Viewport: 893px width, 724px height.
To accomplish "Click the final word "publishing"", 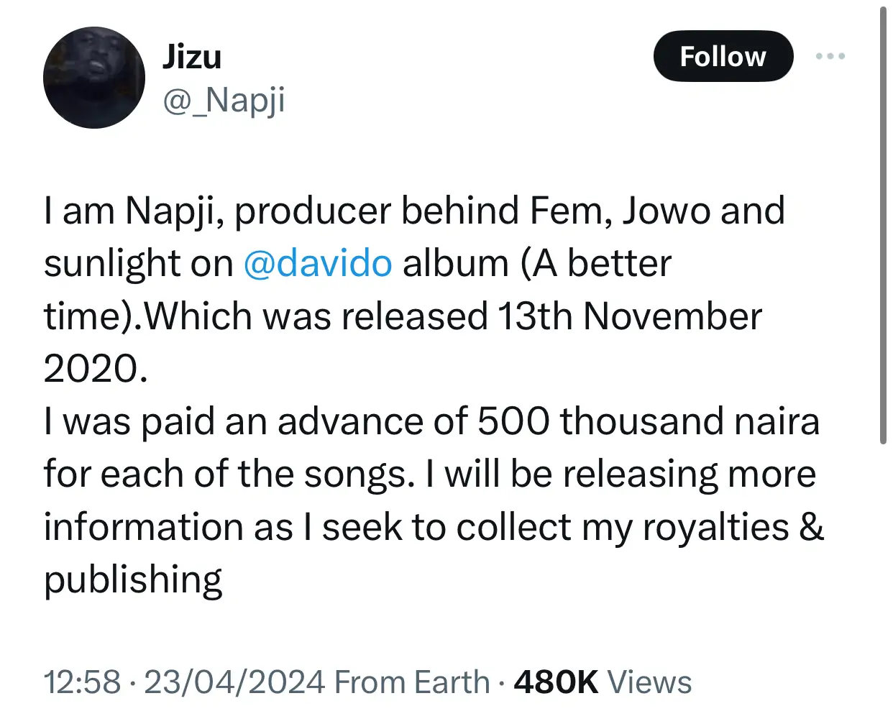I will [133, 579].
